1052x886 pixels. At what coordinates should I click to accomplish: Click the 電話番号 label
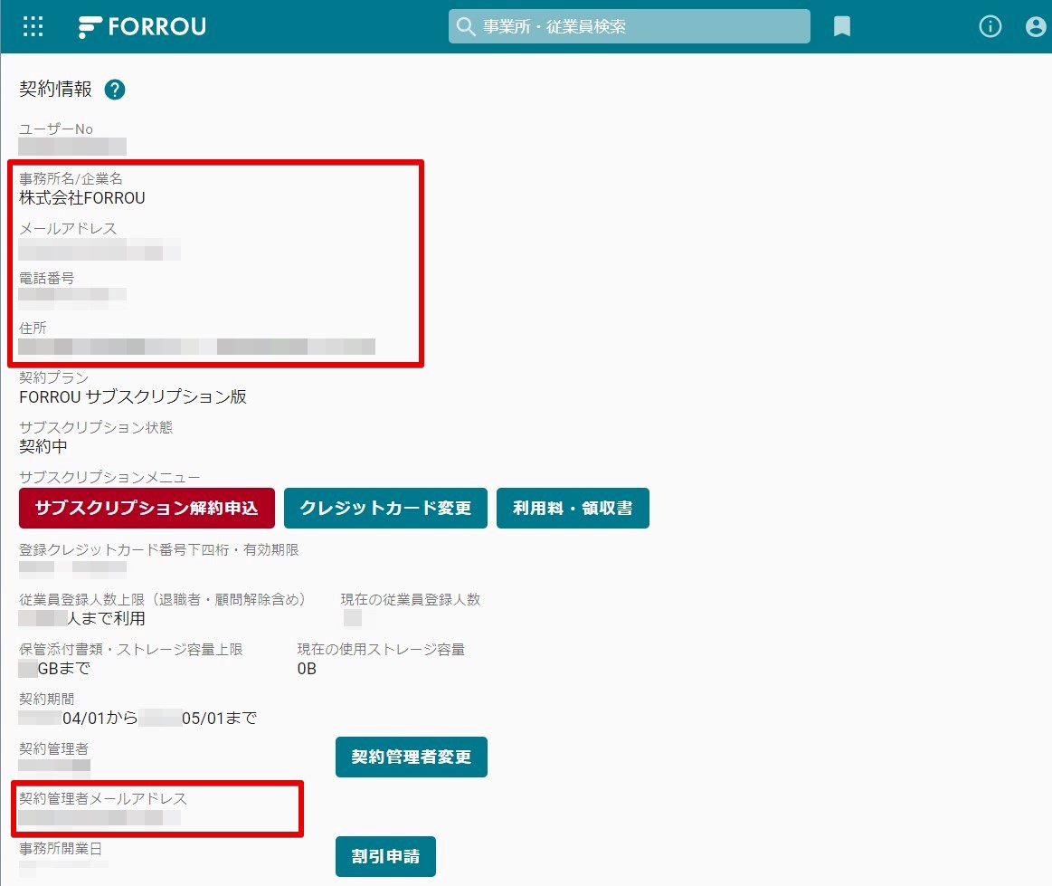pos(46,278)
